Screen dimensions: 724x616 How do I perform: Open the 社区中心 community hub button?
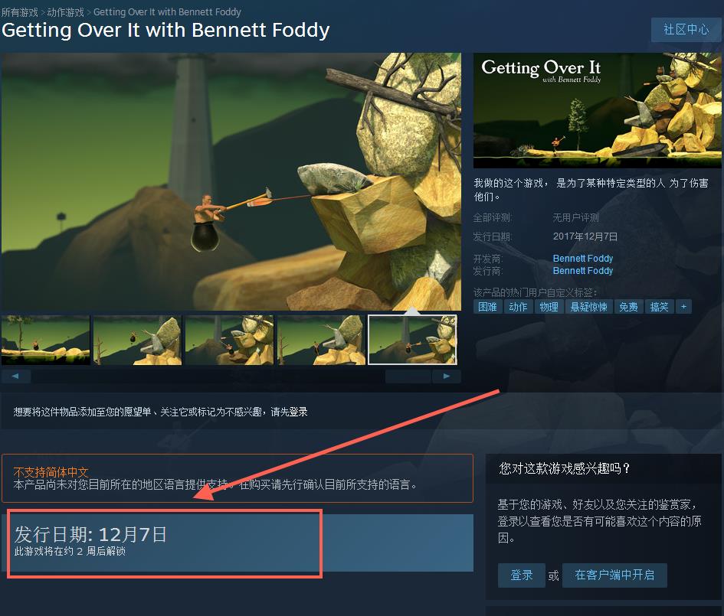(686, 30)
